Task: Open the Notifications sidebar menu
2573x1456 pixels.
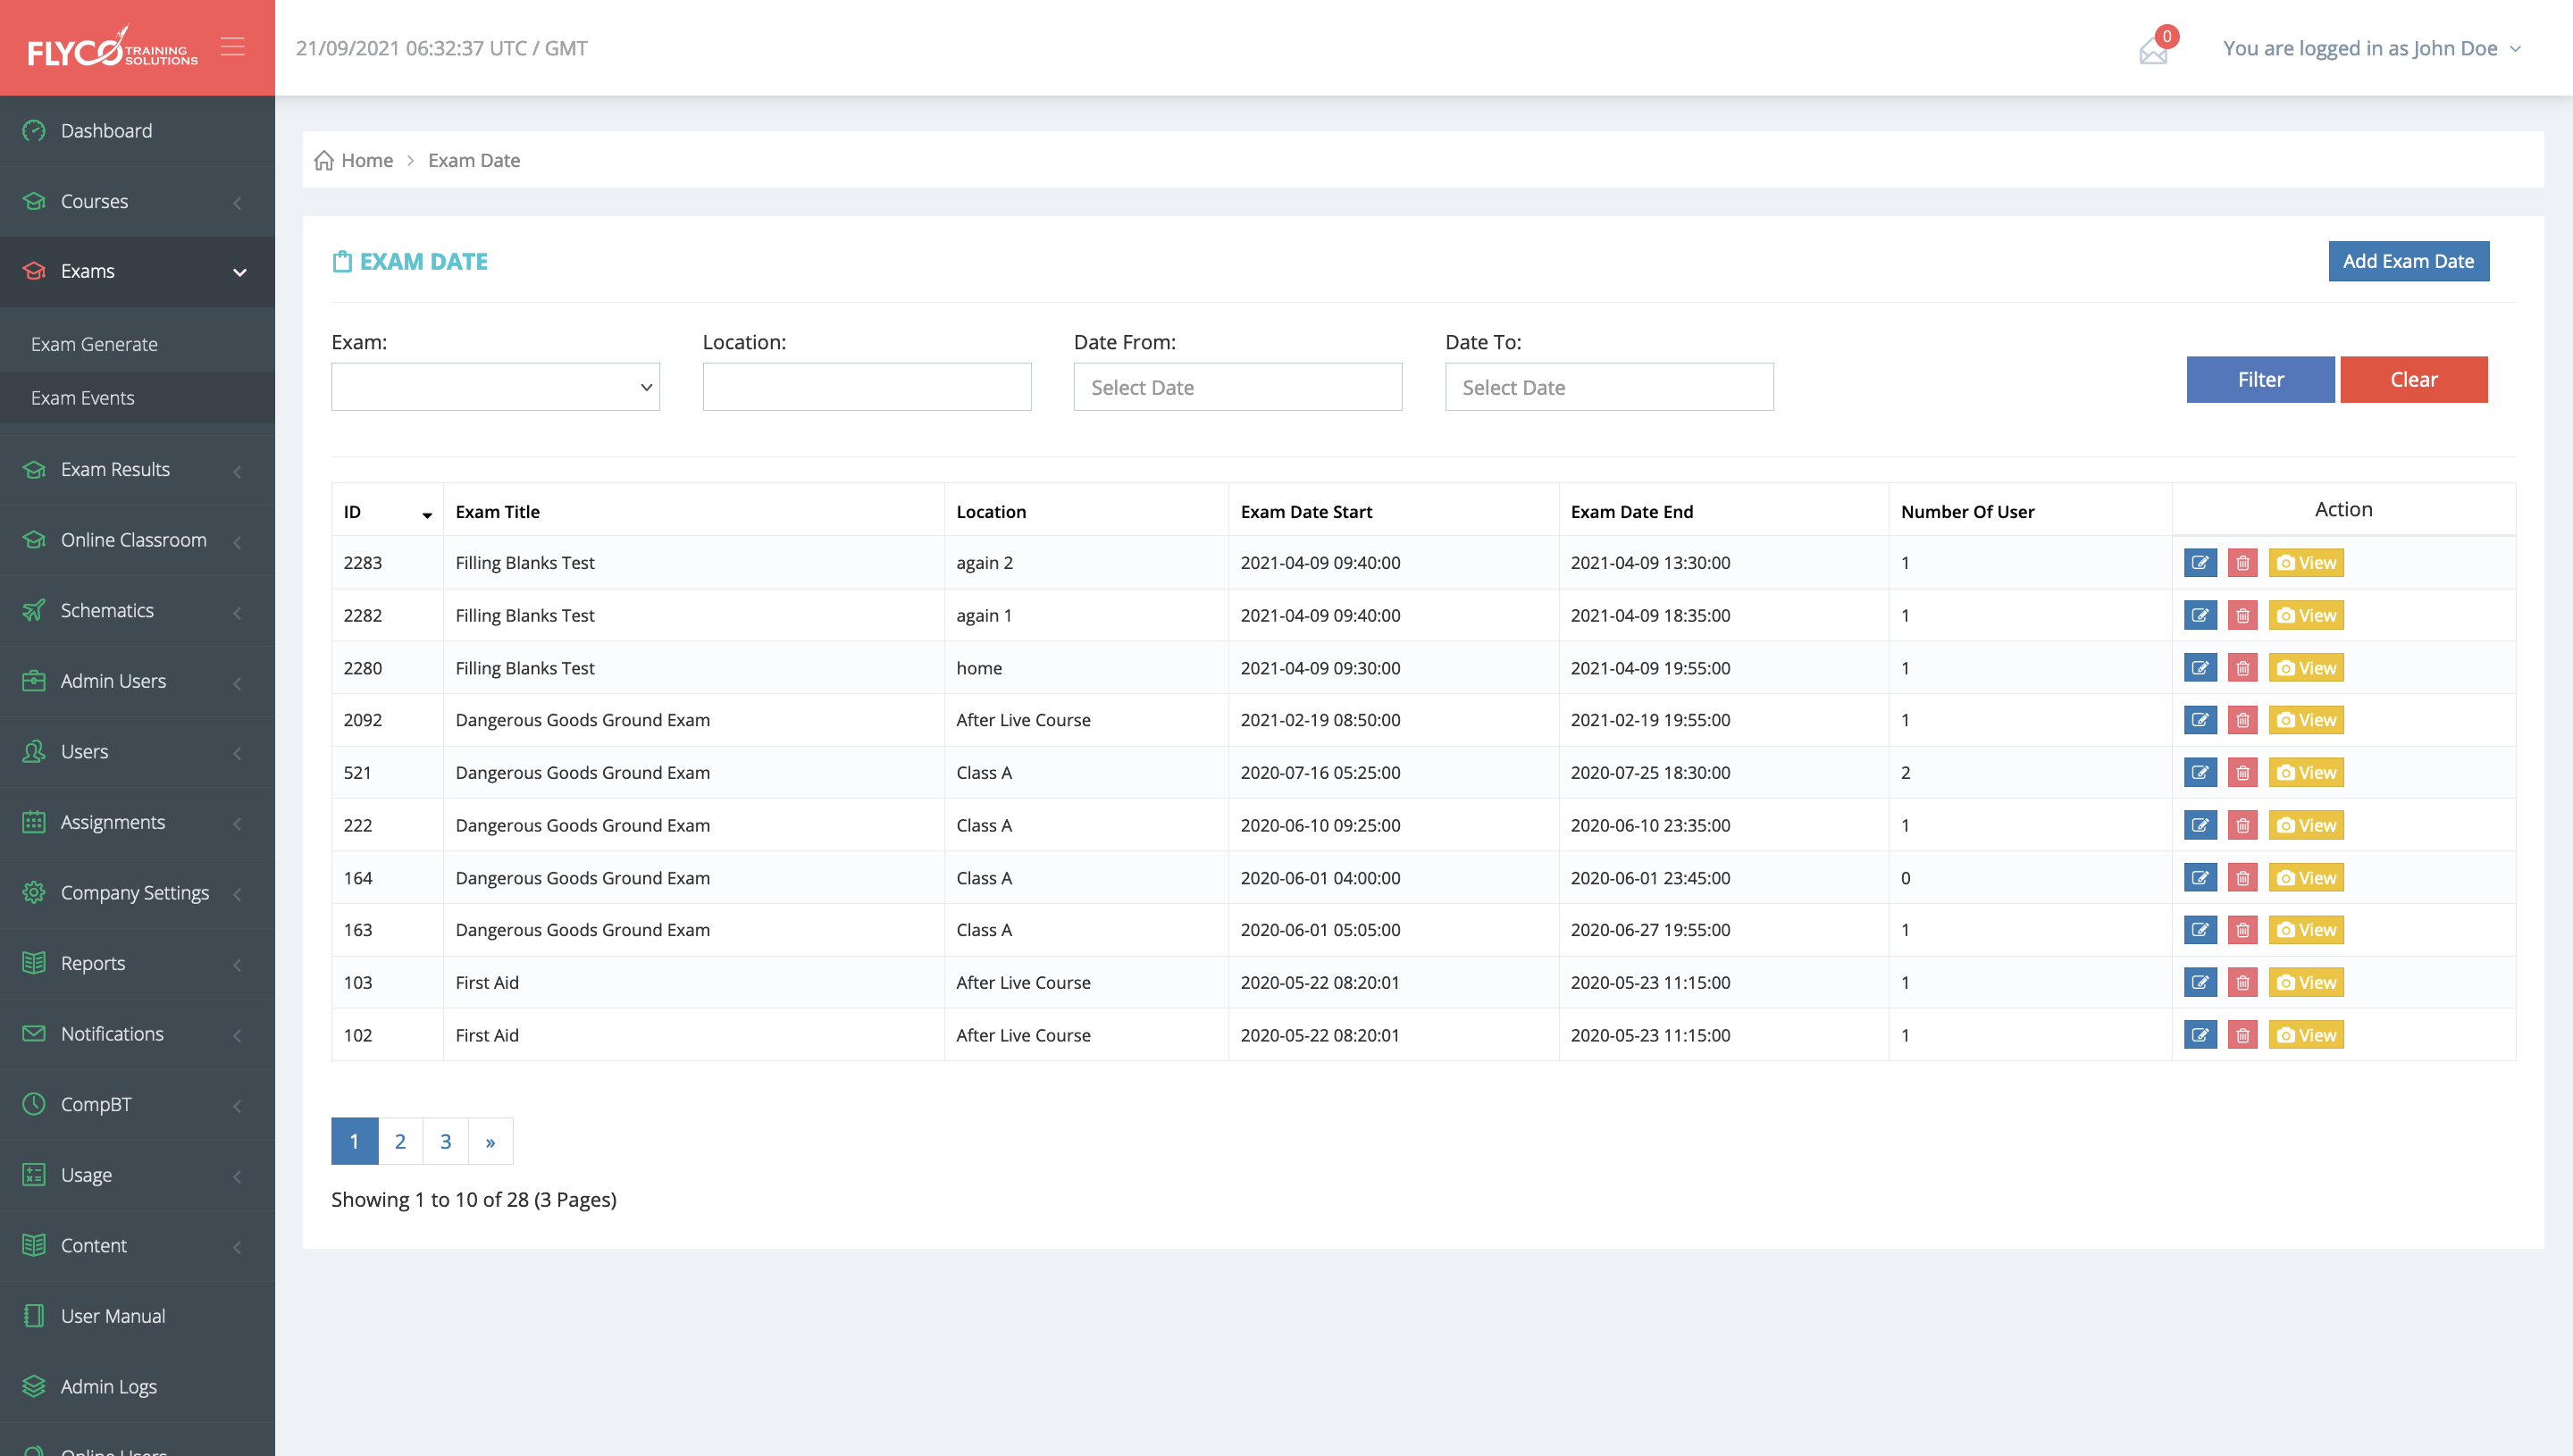Action: pos(137,1034)
